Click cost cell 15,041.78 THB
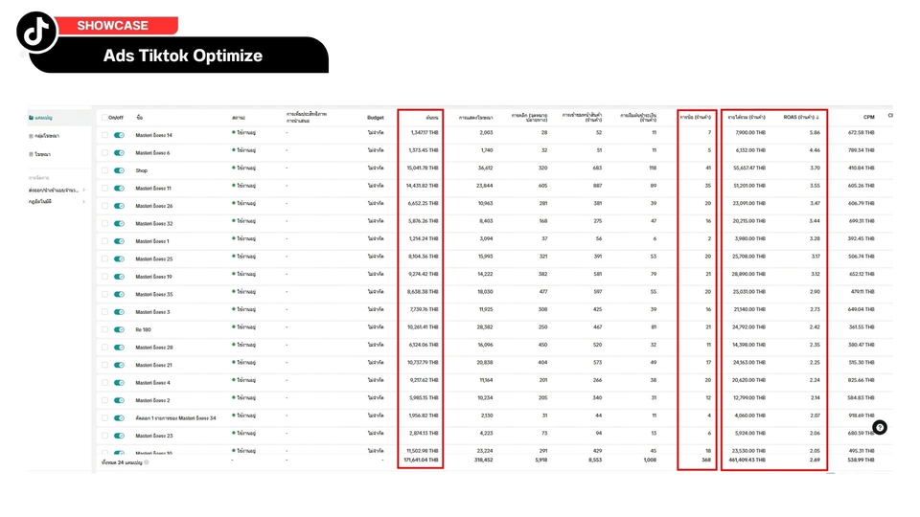This screenshot has height=517, width=920. tap(423, 169)
